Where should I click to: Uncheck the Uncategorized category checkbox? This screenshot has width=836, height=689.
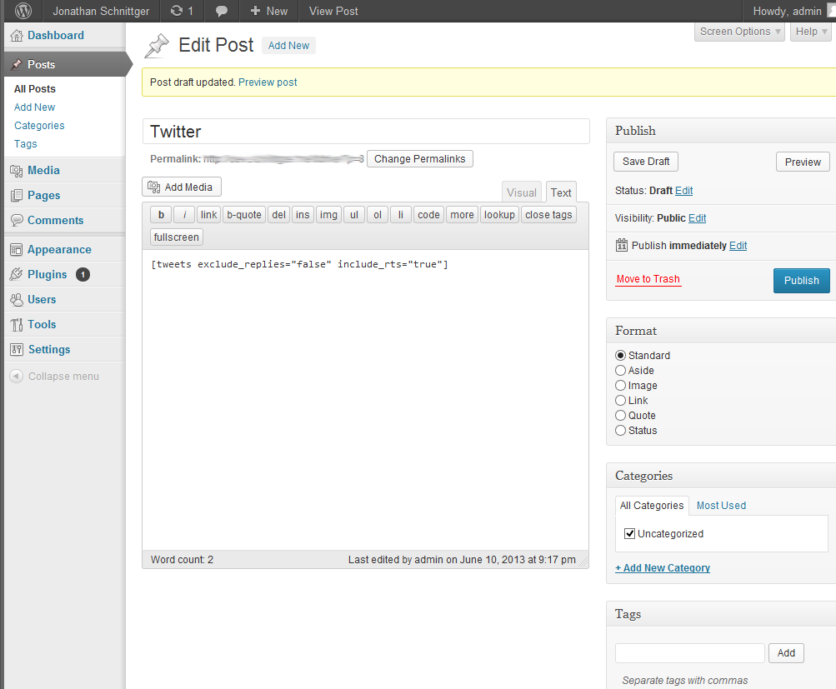coord(629,533)
